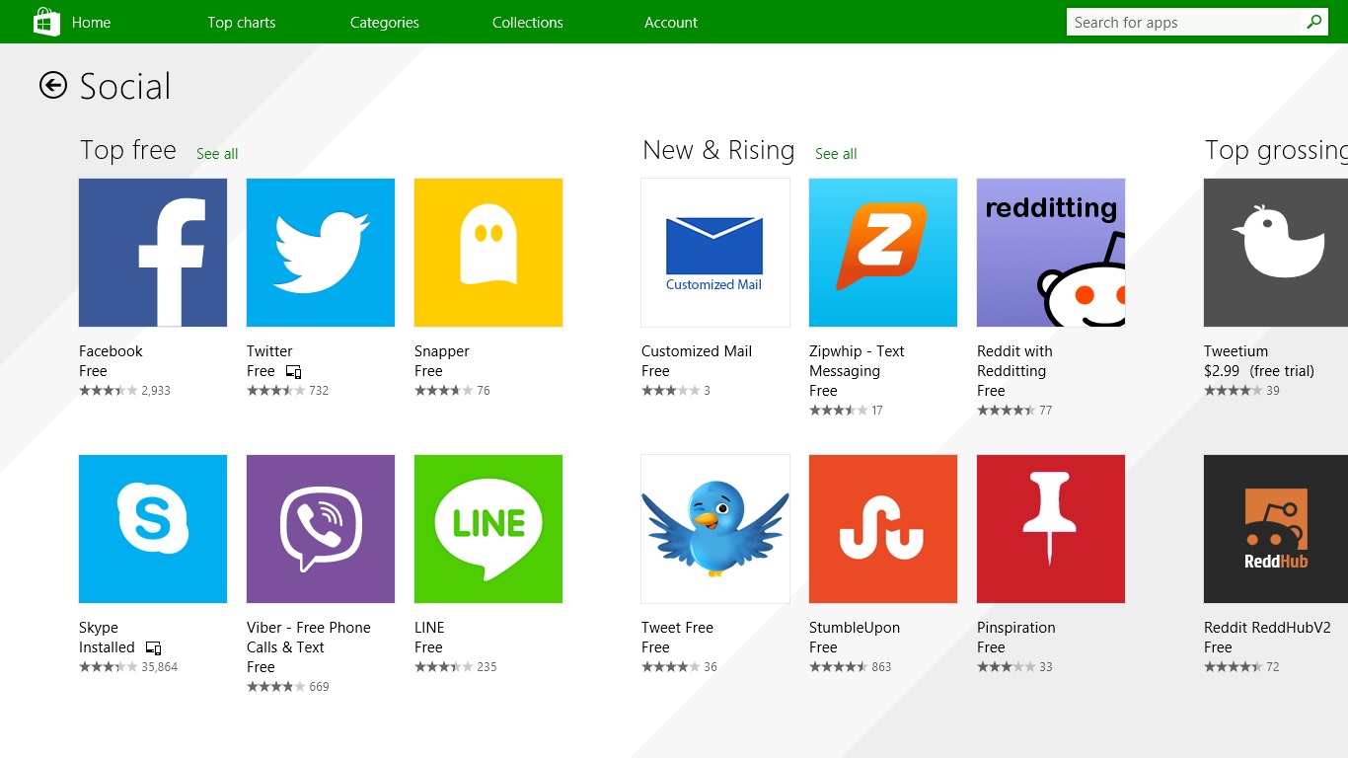Click Facebook's 2,933 star rating
This screenshot has height=758, width=1348.
coord(124,391)
